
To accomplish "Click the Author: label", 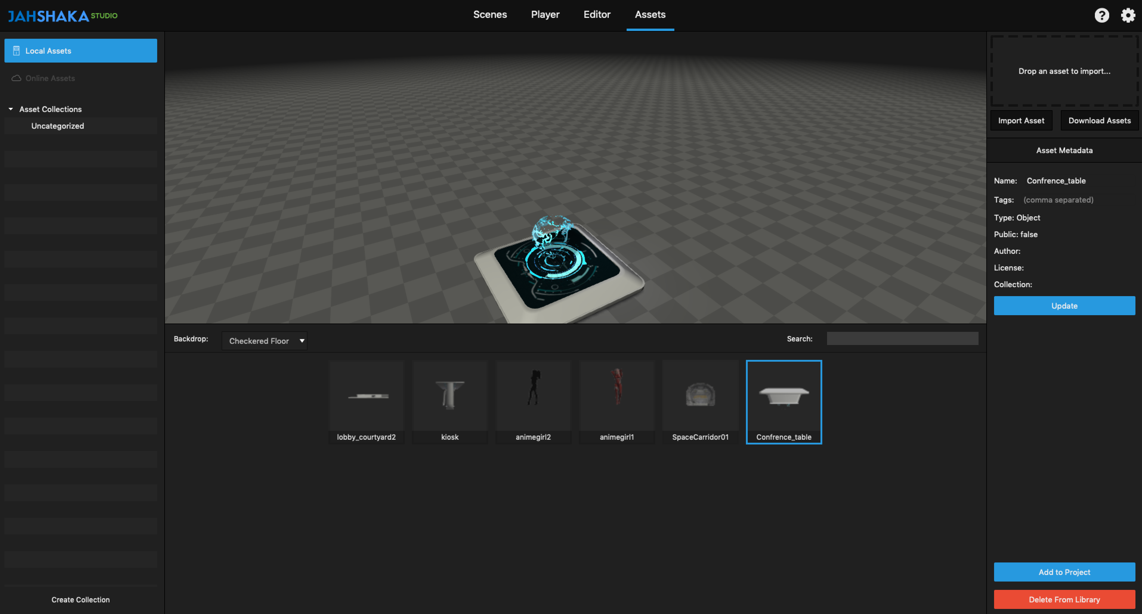I will pyautogui.click(x=1007, y=251).
